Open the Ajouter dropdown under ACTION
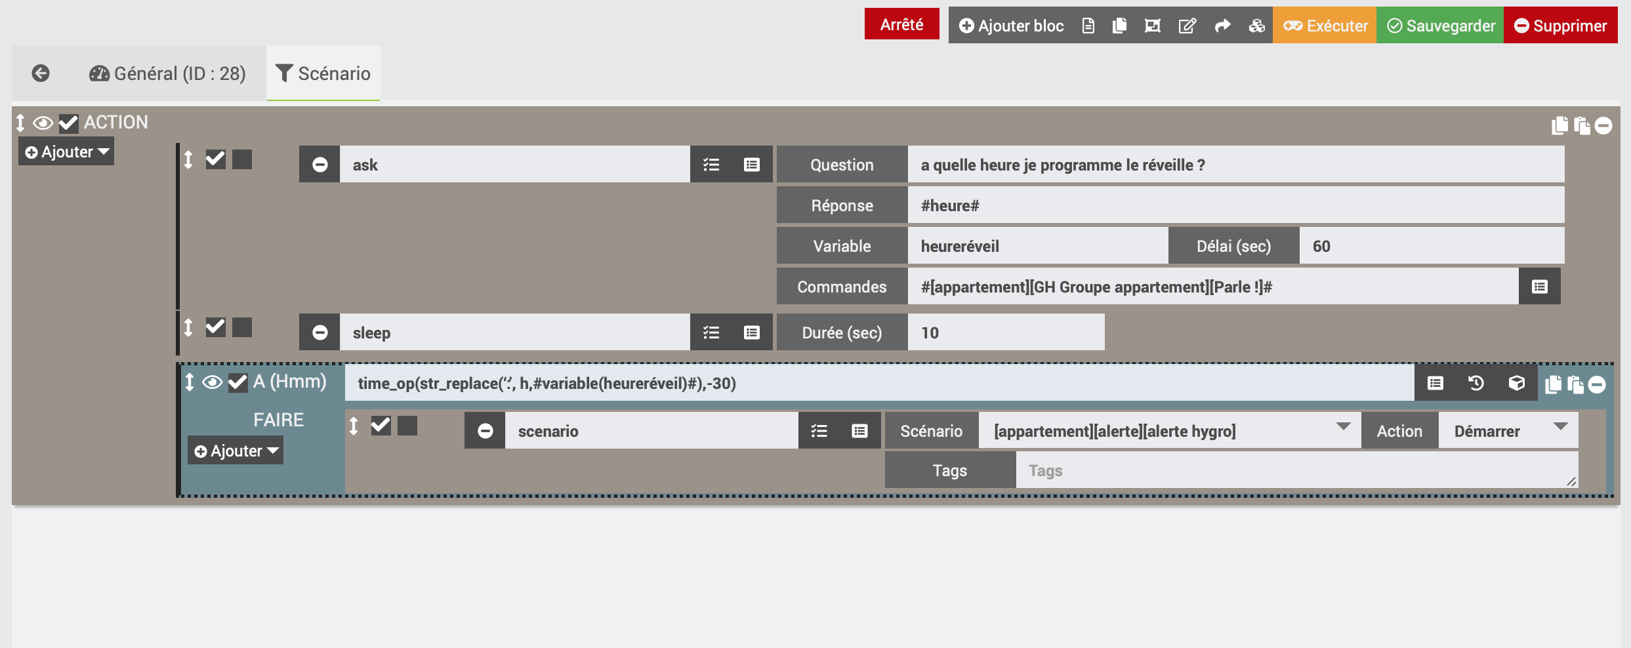Image resolution: width=1631 pixels, height=648 pixels. pos(66,152)
